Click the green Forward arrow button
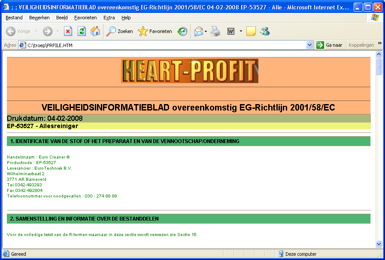The width and height of the screenshot is (385, 260). point(48,31)
